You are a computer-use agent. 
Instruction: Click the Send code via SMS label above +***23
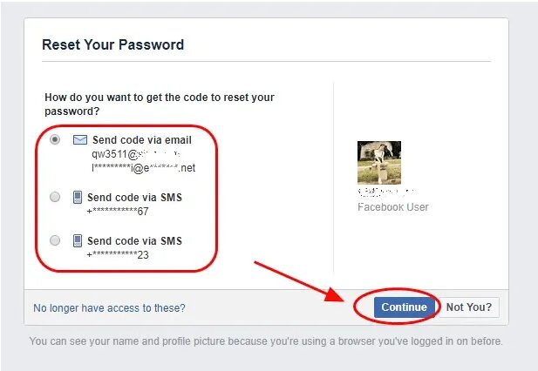[x=134, y=241]
